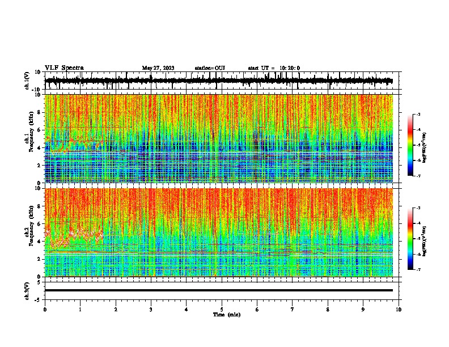Viewport: 449px width, 347px height.
Task: Click time axis tick label "7"
Action: [x=293, y=310]
